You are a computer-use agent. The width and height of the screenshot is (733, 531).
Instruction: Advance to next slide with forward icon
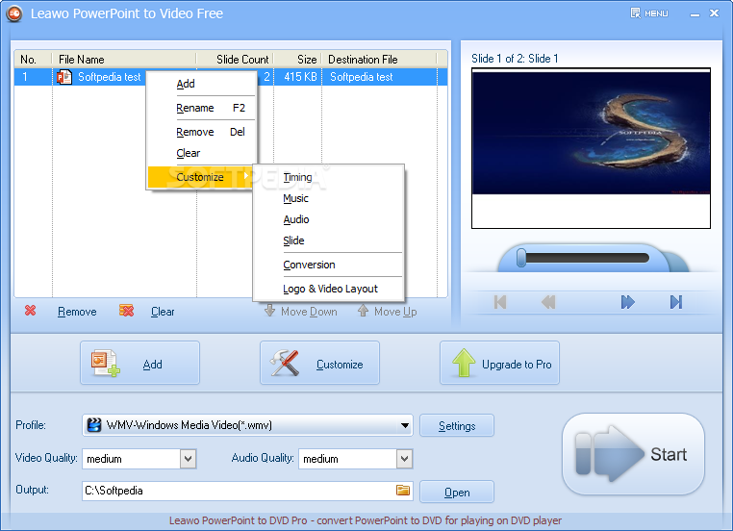pyautogui.click(x=628, y=302)
